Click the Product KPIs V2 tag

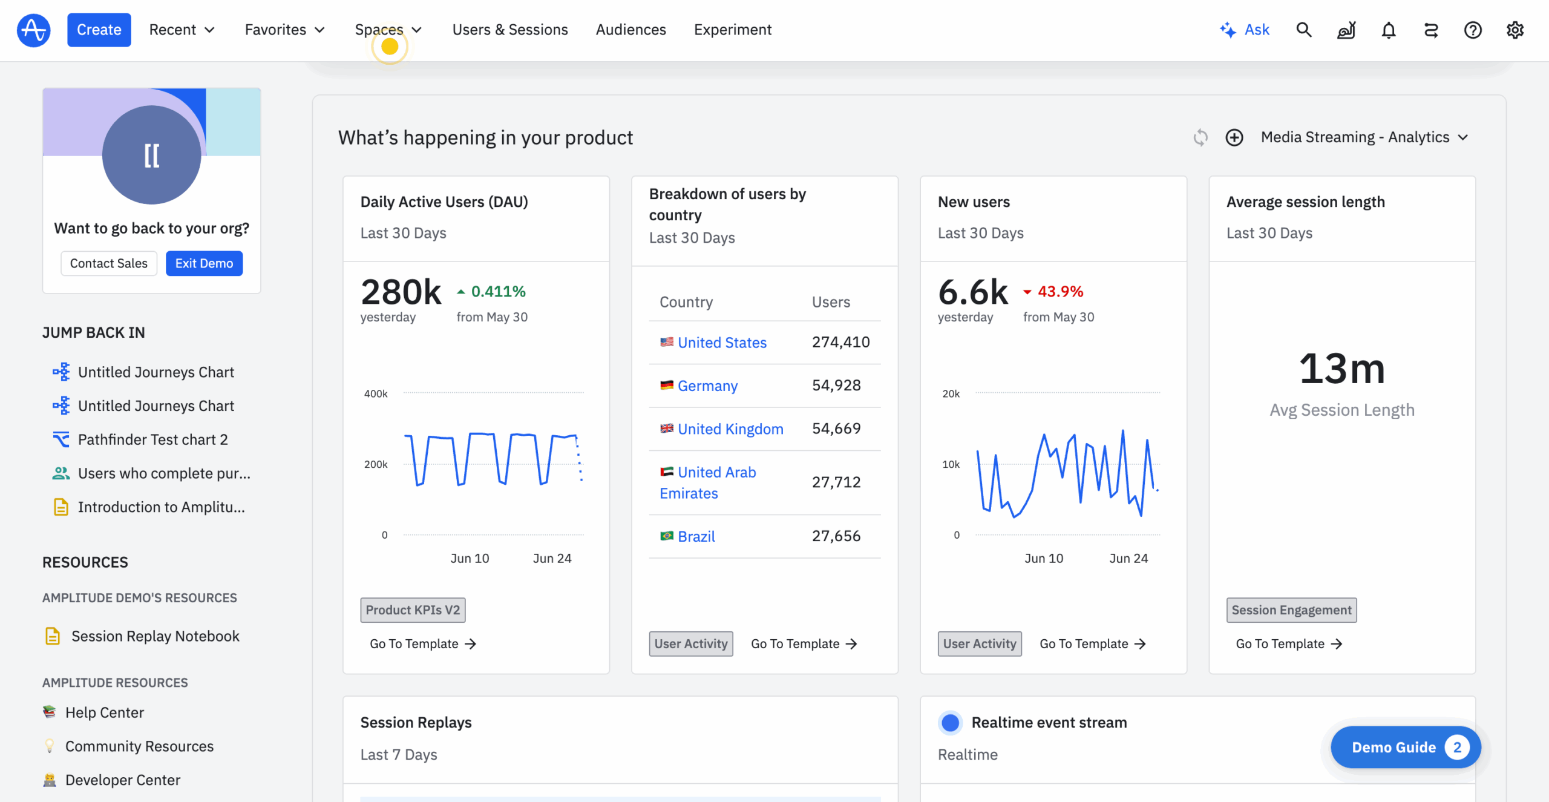click(x=413, y=610)
